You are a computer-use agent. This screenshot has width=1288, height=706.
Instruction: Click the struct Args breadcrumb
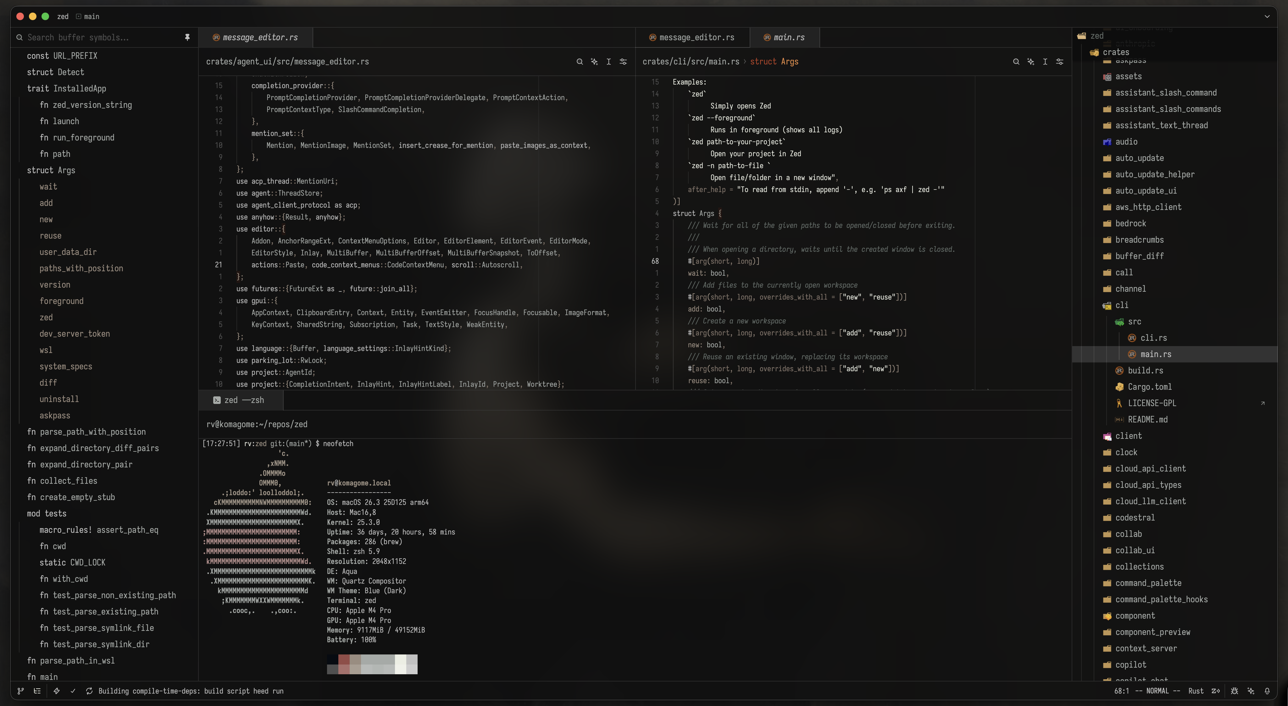(774, 62)
